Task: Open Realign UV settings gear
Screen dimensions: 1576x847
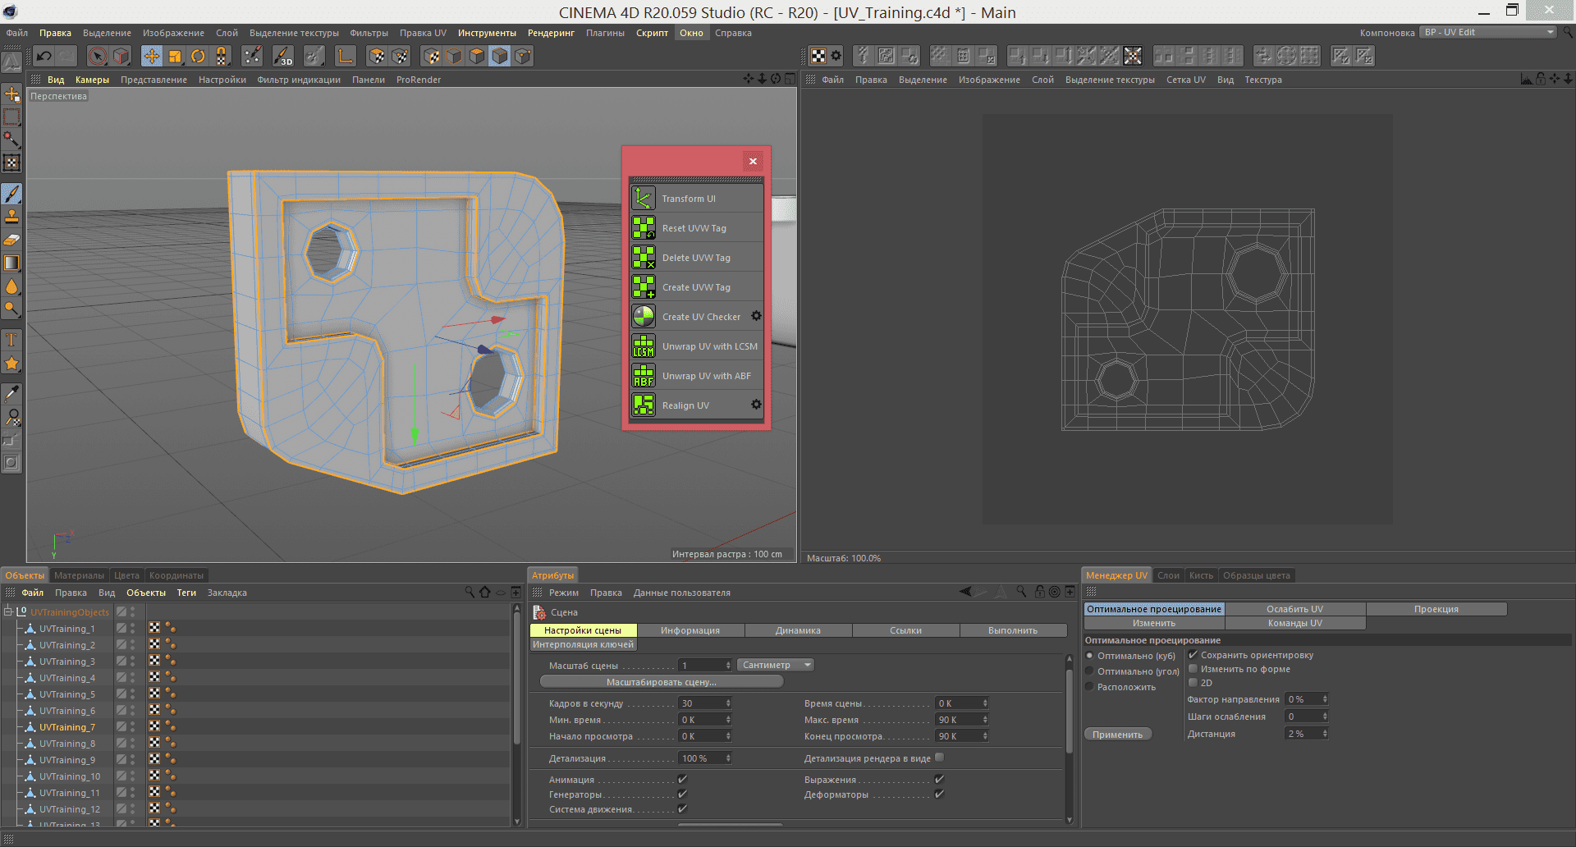Action: (756, 405)
